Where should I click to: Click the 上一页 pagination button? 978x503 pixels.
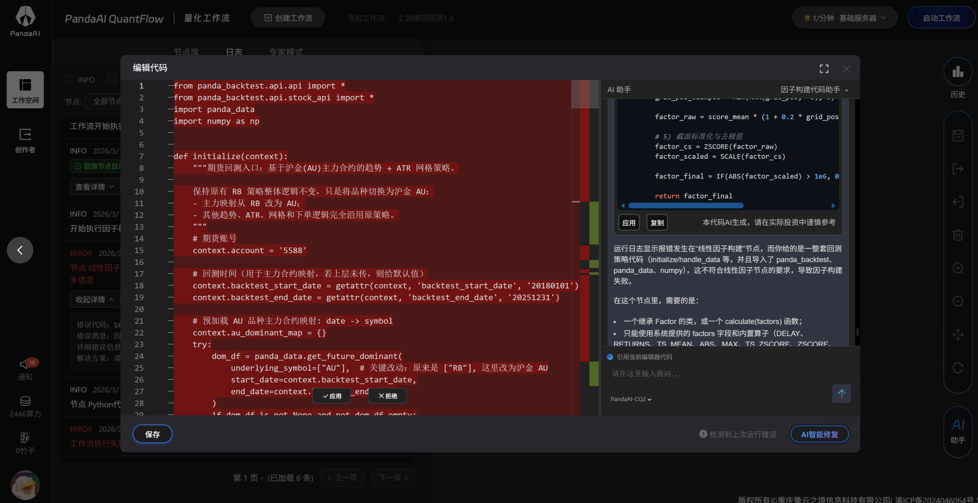[342, 477]
